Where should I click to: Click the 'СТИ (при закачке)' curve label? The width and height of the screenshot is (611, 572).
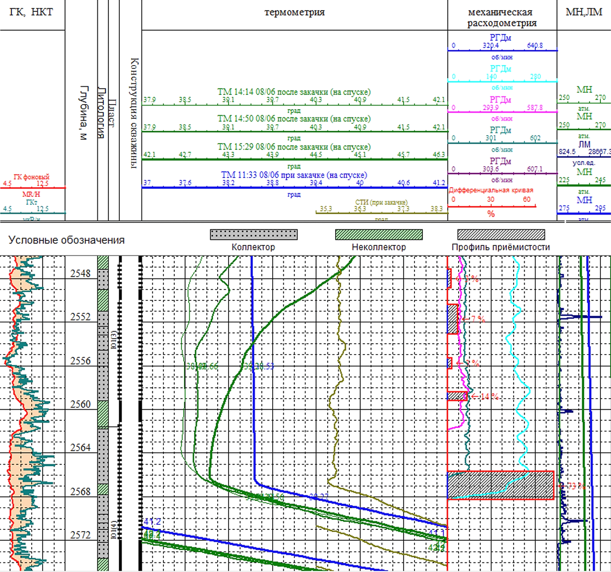pos(381,202)
